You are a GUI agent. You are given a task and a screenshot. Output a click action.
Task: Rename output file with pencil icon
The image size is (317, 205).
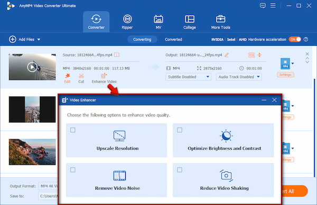227,55
